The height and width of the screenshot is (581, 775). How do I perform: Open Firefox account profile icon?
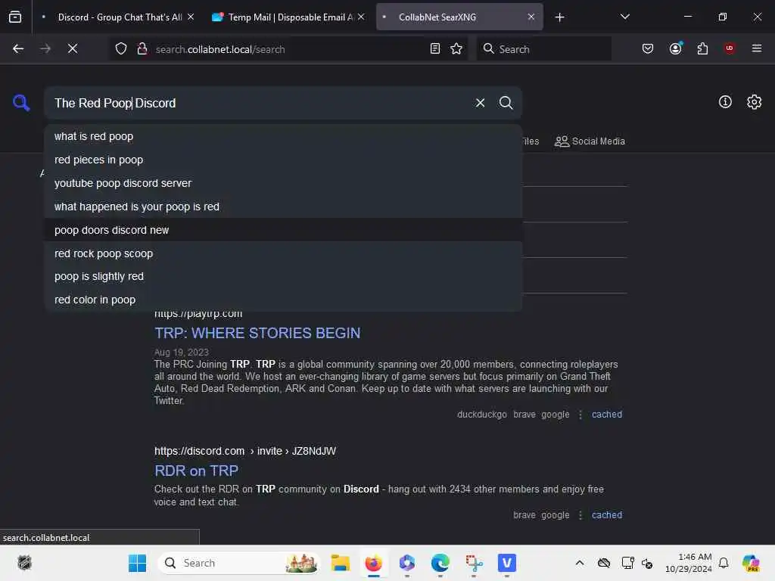676,48
